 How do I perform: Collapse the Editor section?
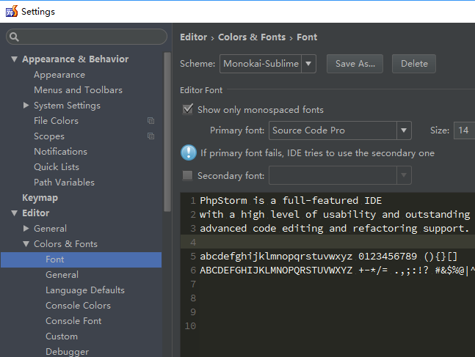click(14, 213)
